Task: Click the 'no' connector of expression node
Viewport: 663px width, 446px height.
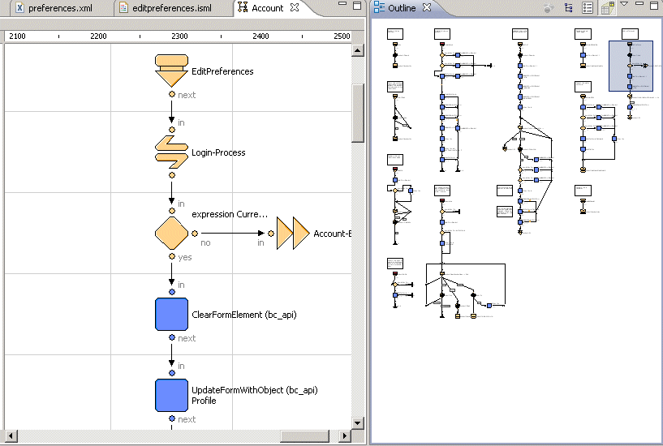Action: click(x=195, y=234)
